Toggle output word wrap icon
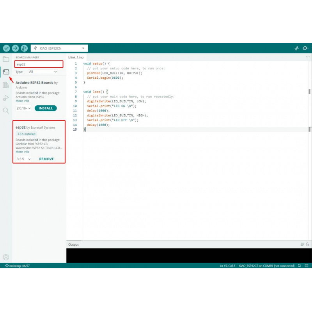Screen dimensions: 312x312 pos(302,244)
